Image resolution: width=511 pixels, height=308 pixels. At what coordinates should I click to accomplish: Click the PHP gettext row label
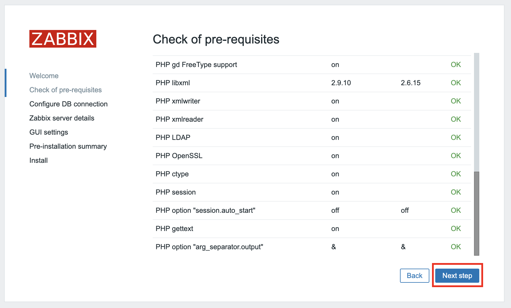pos(174,229)
